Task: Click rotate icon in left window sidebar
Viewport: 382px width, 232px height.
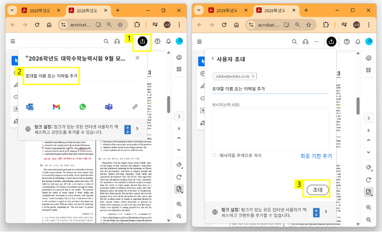Action: click(179, 177)
